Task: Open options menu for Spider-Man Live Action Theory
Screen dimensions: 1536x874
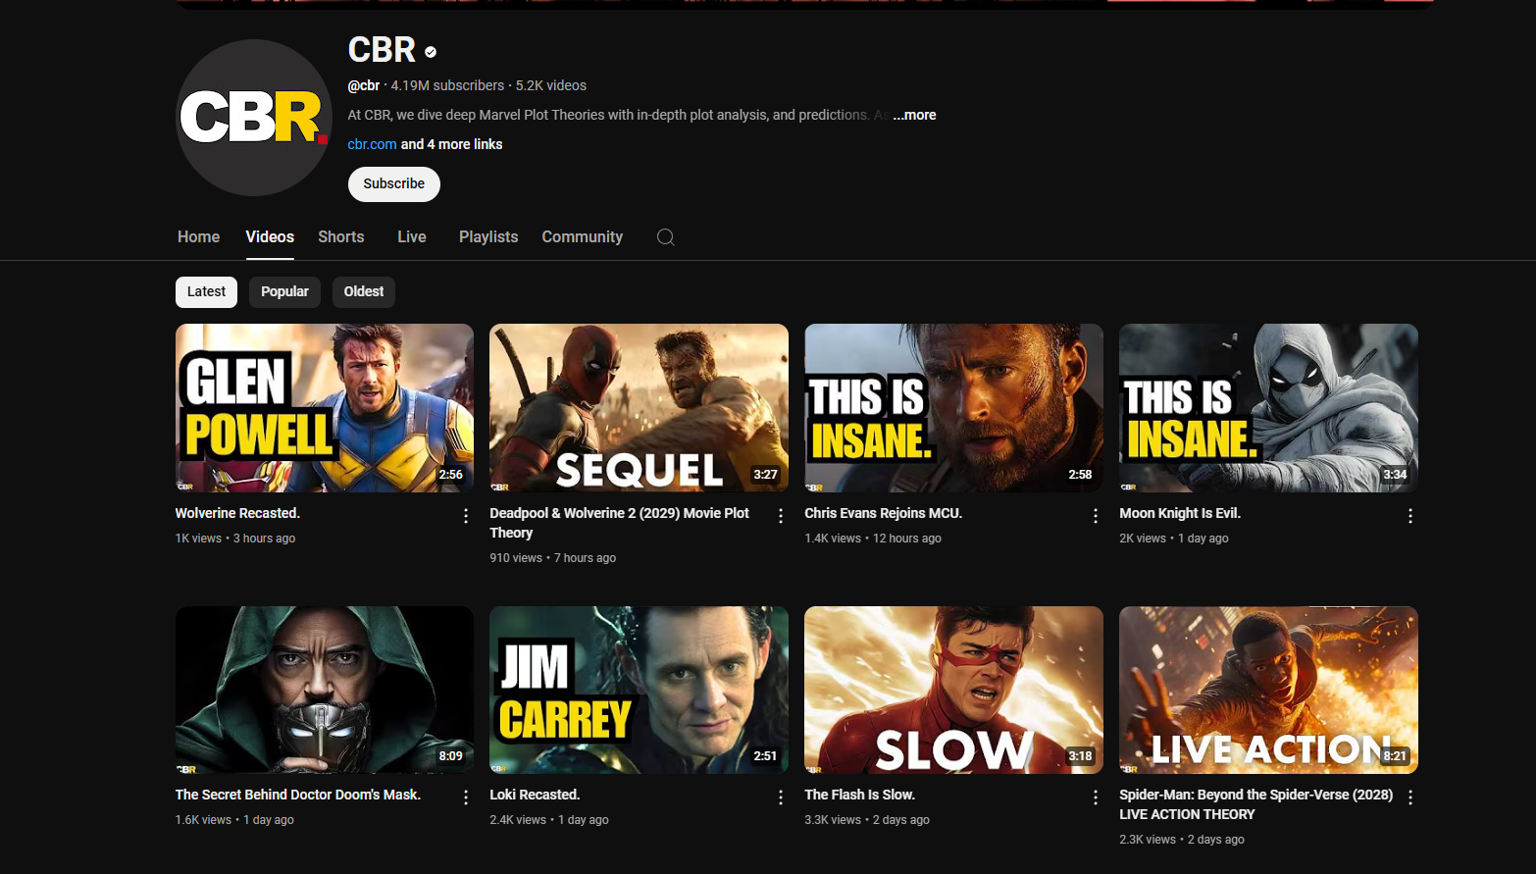Action: [1410, 797]
